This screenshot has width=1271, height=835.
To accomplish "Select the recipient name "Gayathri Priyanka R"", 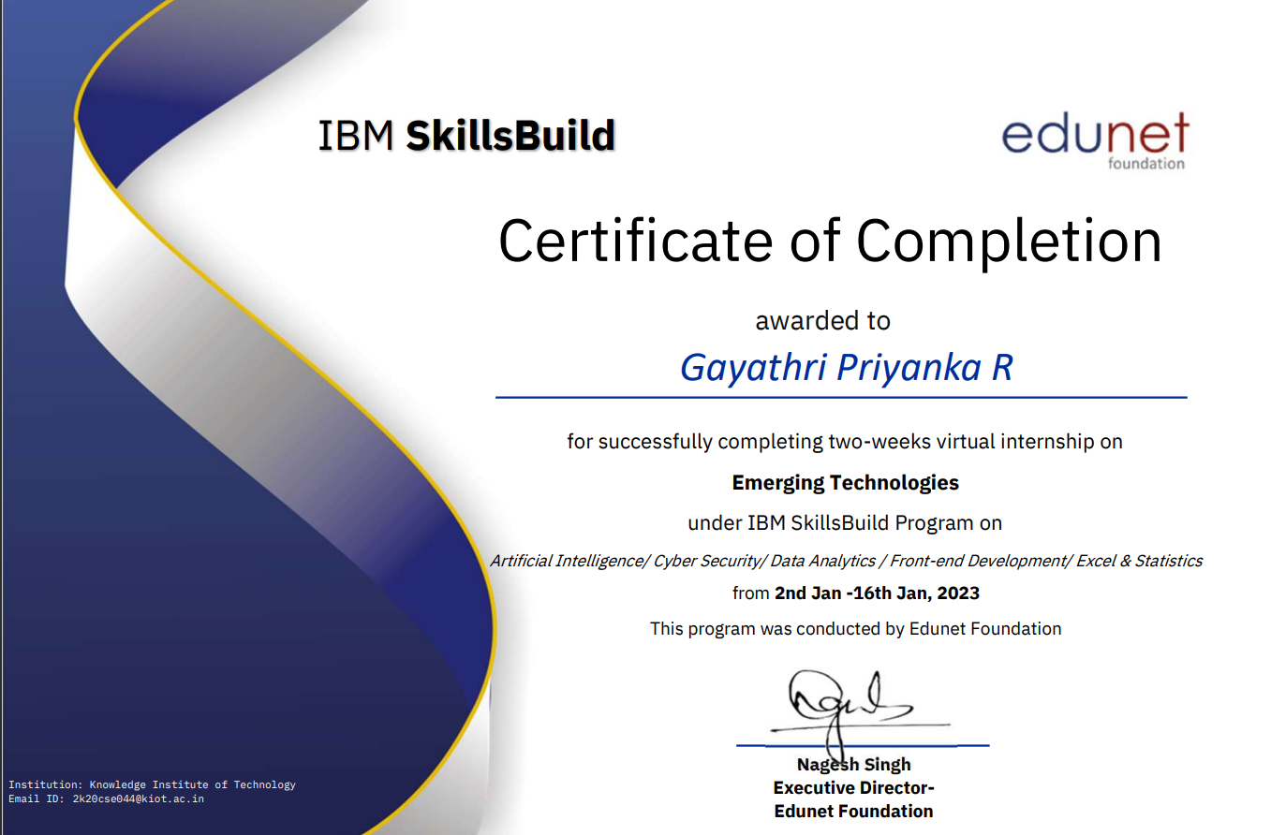I will pyautogui.click(x=846, y=368).
